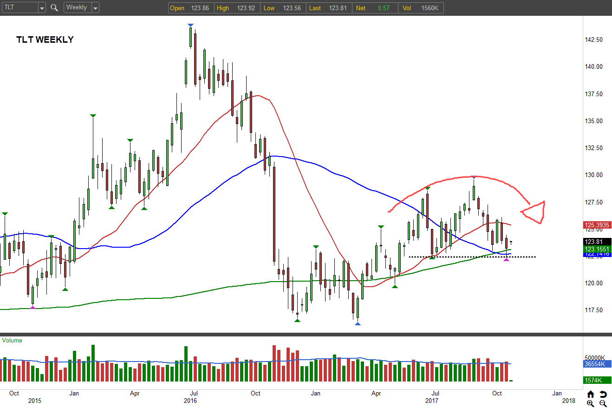This screenshot has width=612, height=408.
Task: Click the home icon to reset chart
Action: (x=591, y=394)
